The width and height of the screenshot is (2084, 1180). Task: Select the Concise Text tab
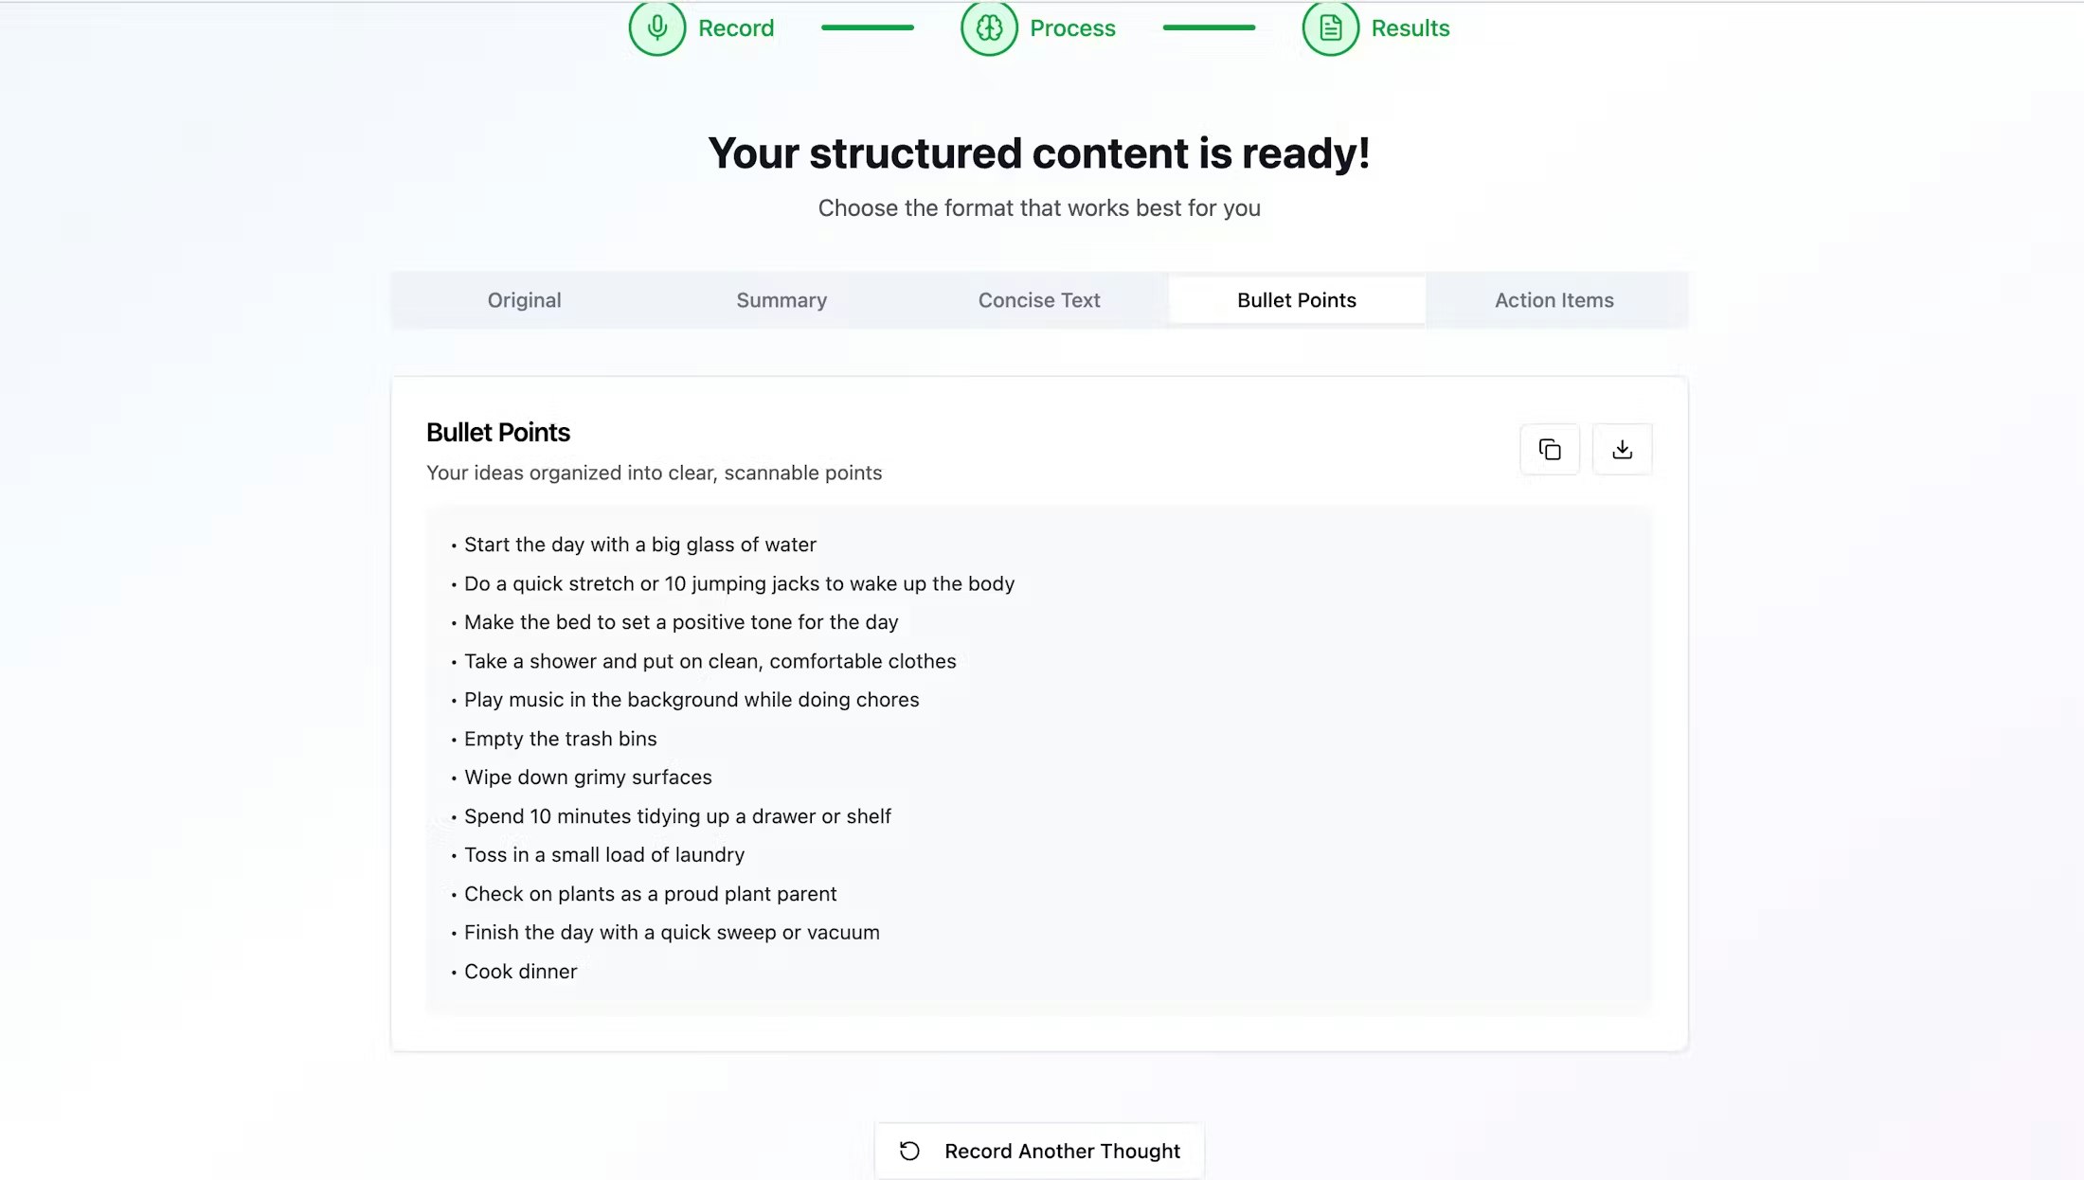[x=1039, y=300]
